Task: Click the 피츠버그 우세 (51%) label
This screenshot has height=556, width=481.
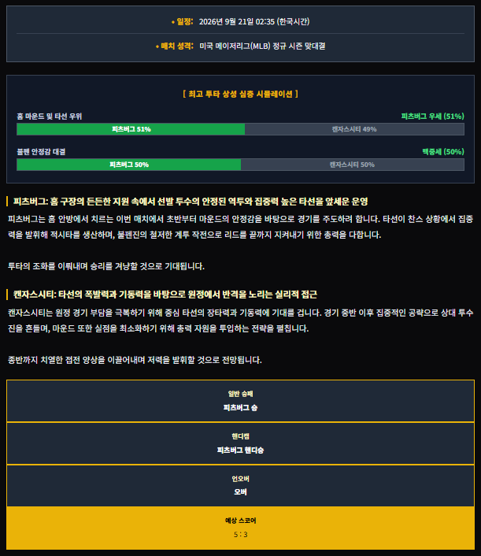Action: (x=432, y=117)
